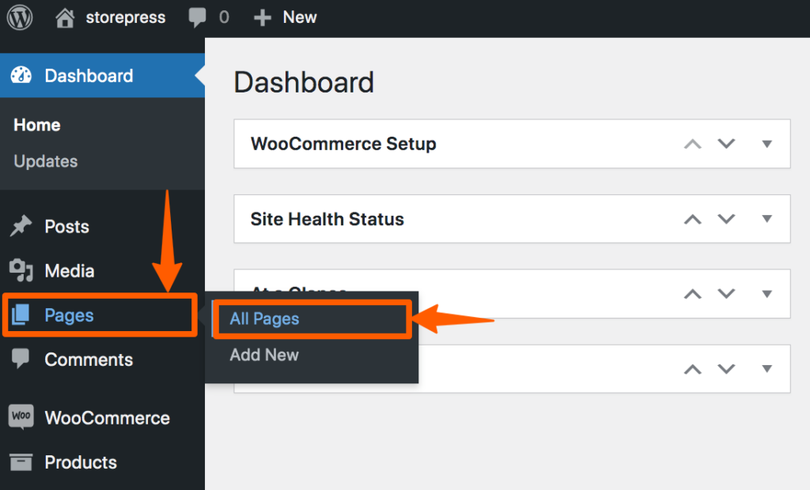
Task: Click the Products archive box icon
Action: [21, 462]
